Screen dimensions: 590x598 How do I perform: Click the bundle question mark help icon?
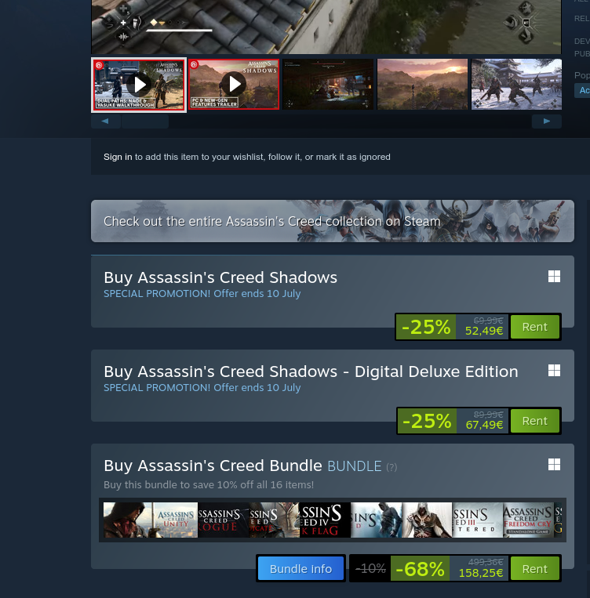[392, 467]
